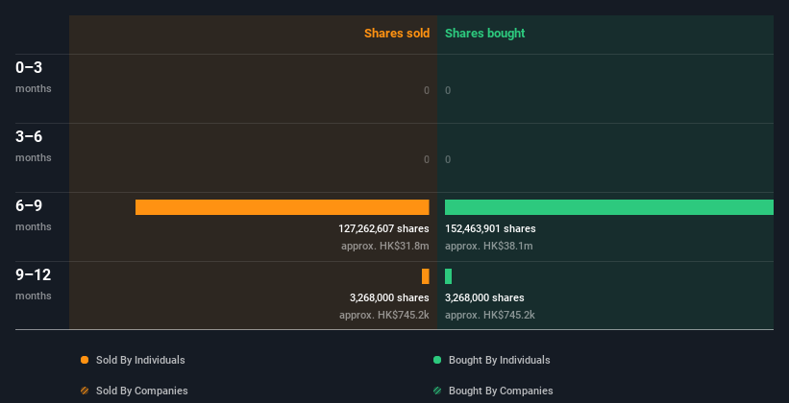Screen dimensions: 789x403
Task: Click the orange Sold By Individuals legend dot
Action: (85, 360)
